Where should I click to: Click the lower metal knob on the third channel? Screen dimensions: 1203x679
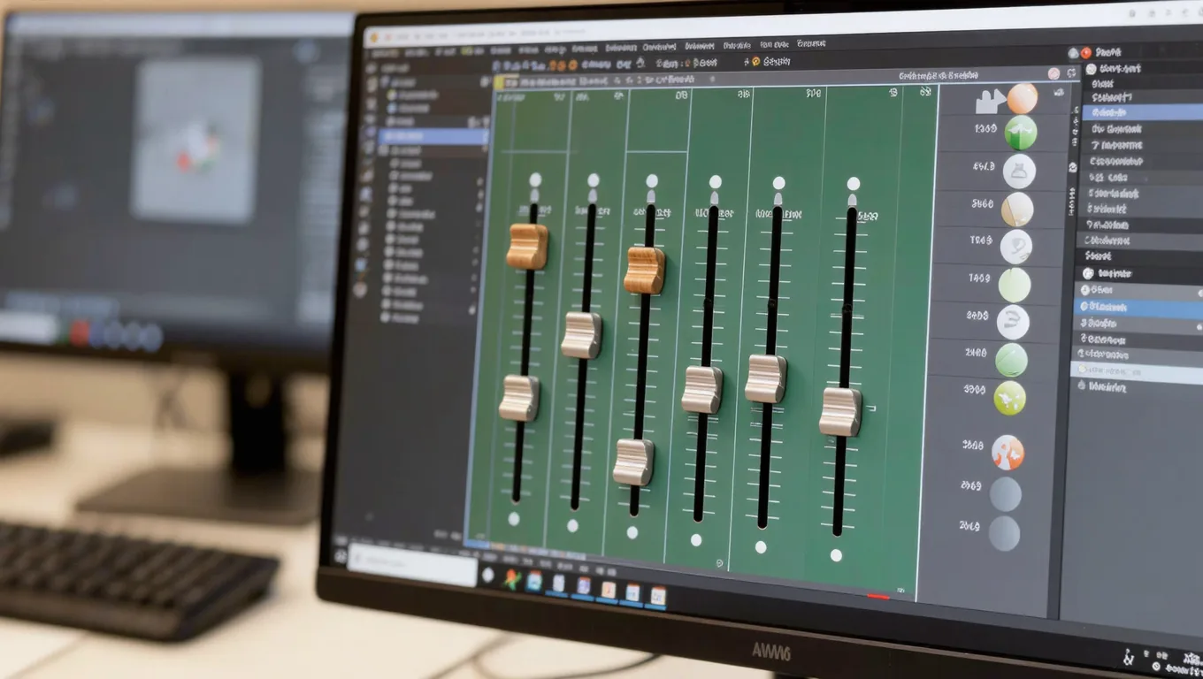[633, 462]
